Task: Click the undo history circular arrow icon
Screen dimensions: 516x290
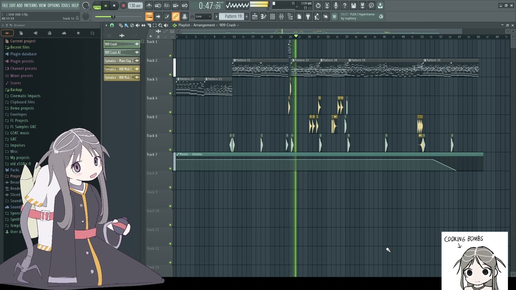Action: click(x=318, y=6)
